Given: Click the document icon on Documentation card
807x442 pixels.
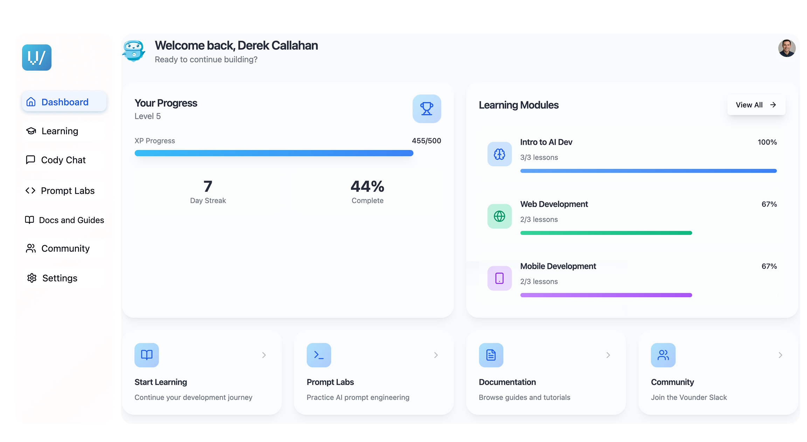Looking at the screenshot, I should 491,355.
